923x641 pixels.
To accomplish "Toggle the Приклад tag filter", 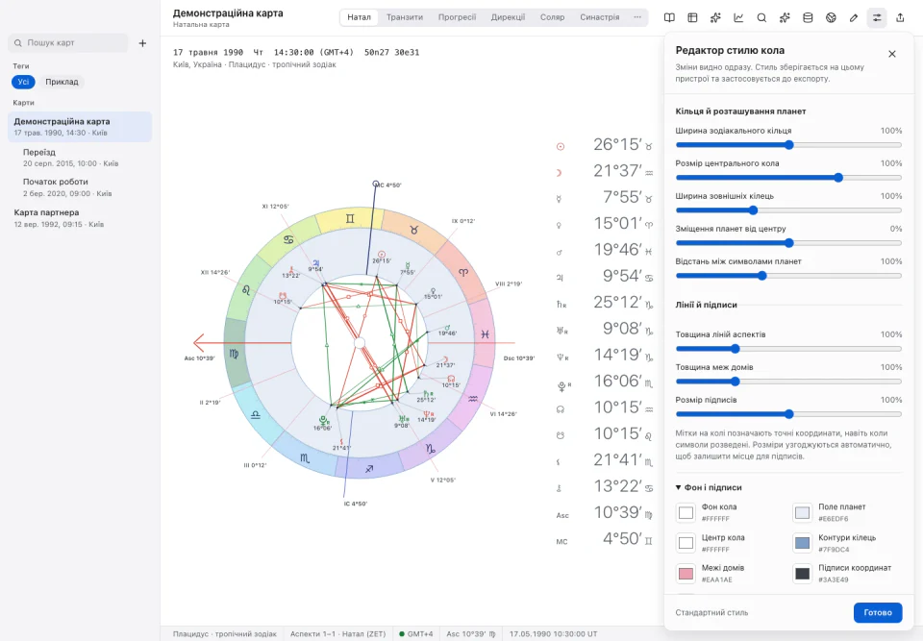I will (x=62, y=82).
